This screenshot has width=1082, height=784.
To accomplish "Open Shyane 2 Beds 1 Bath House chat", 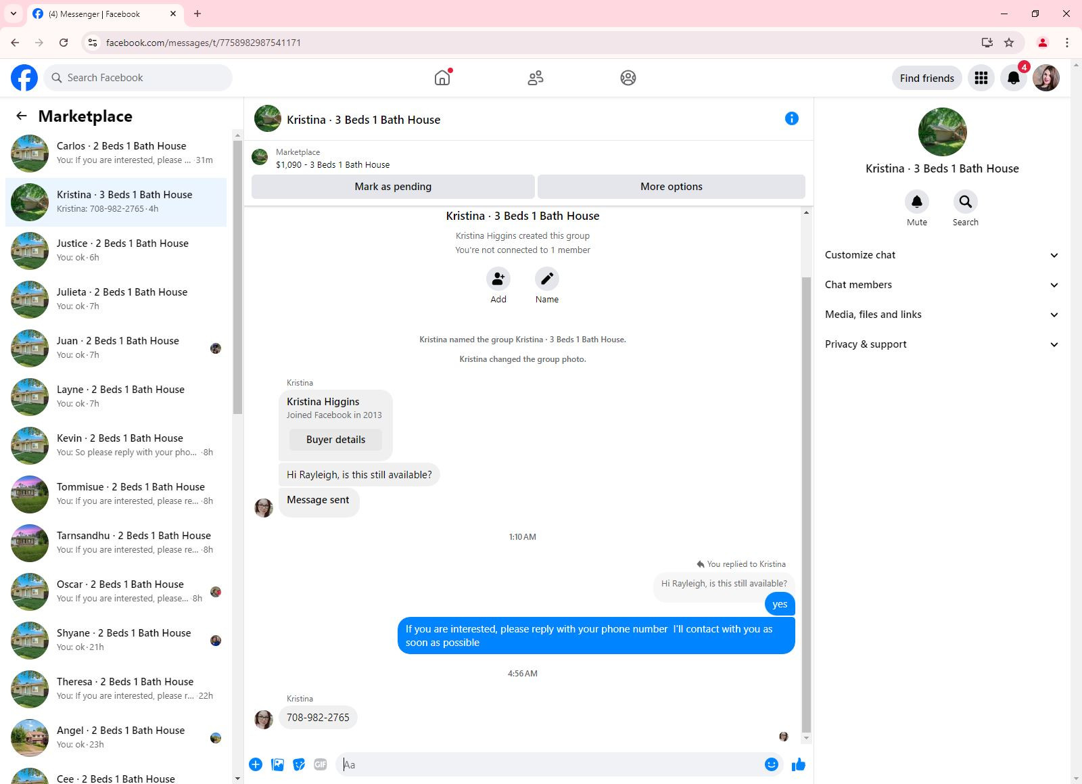I will [x=116, y=641].
